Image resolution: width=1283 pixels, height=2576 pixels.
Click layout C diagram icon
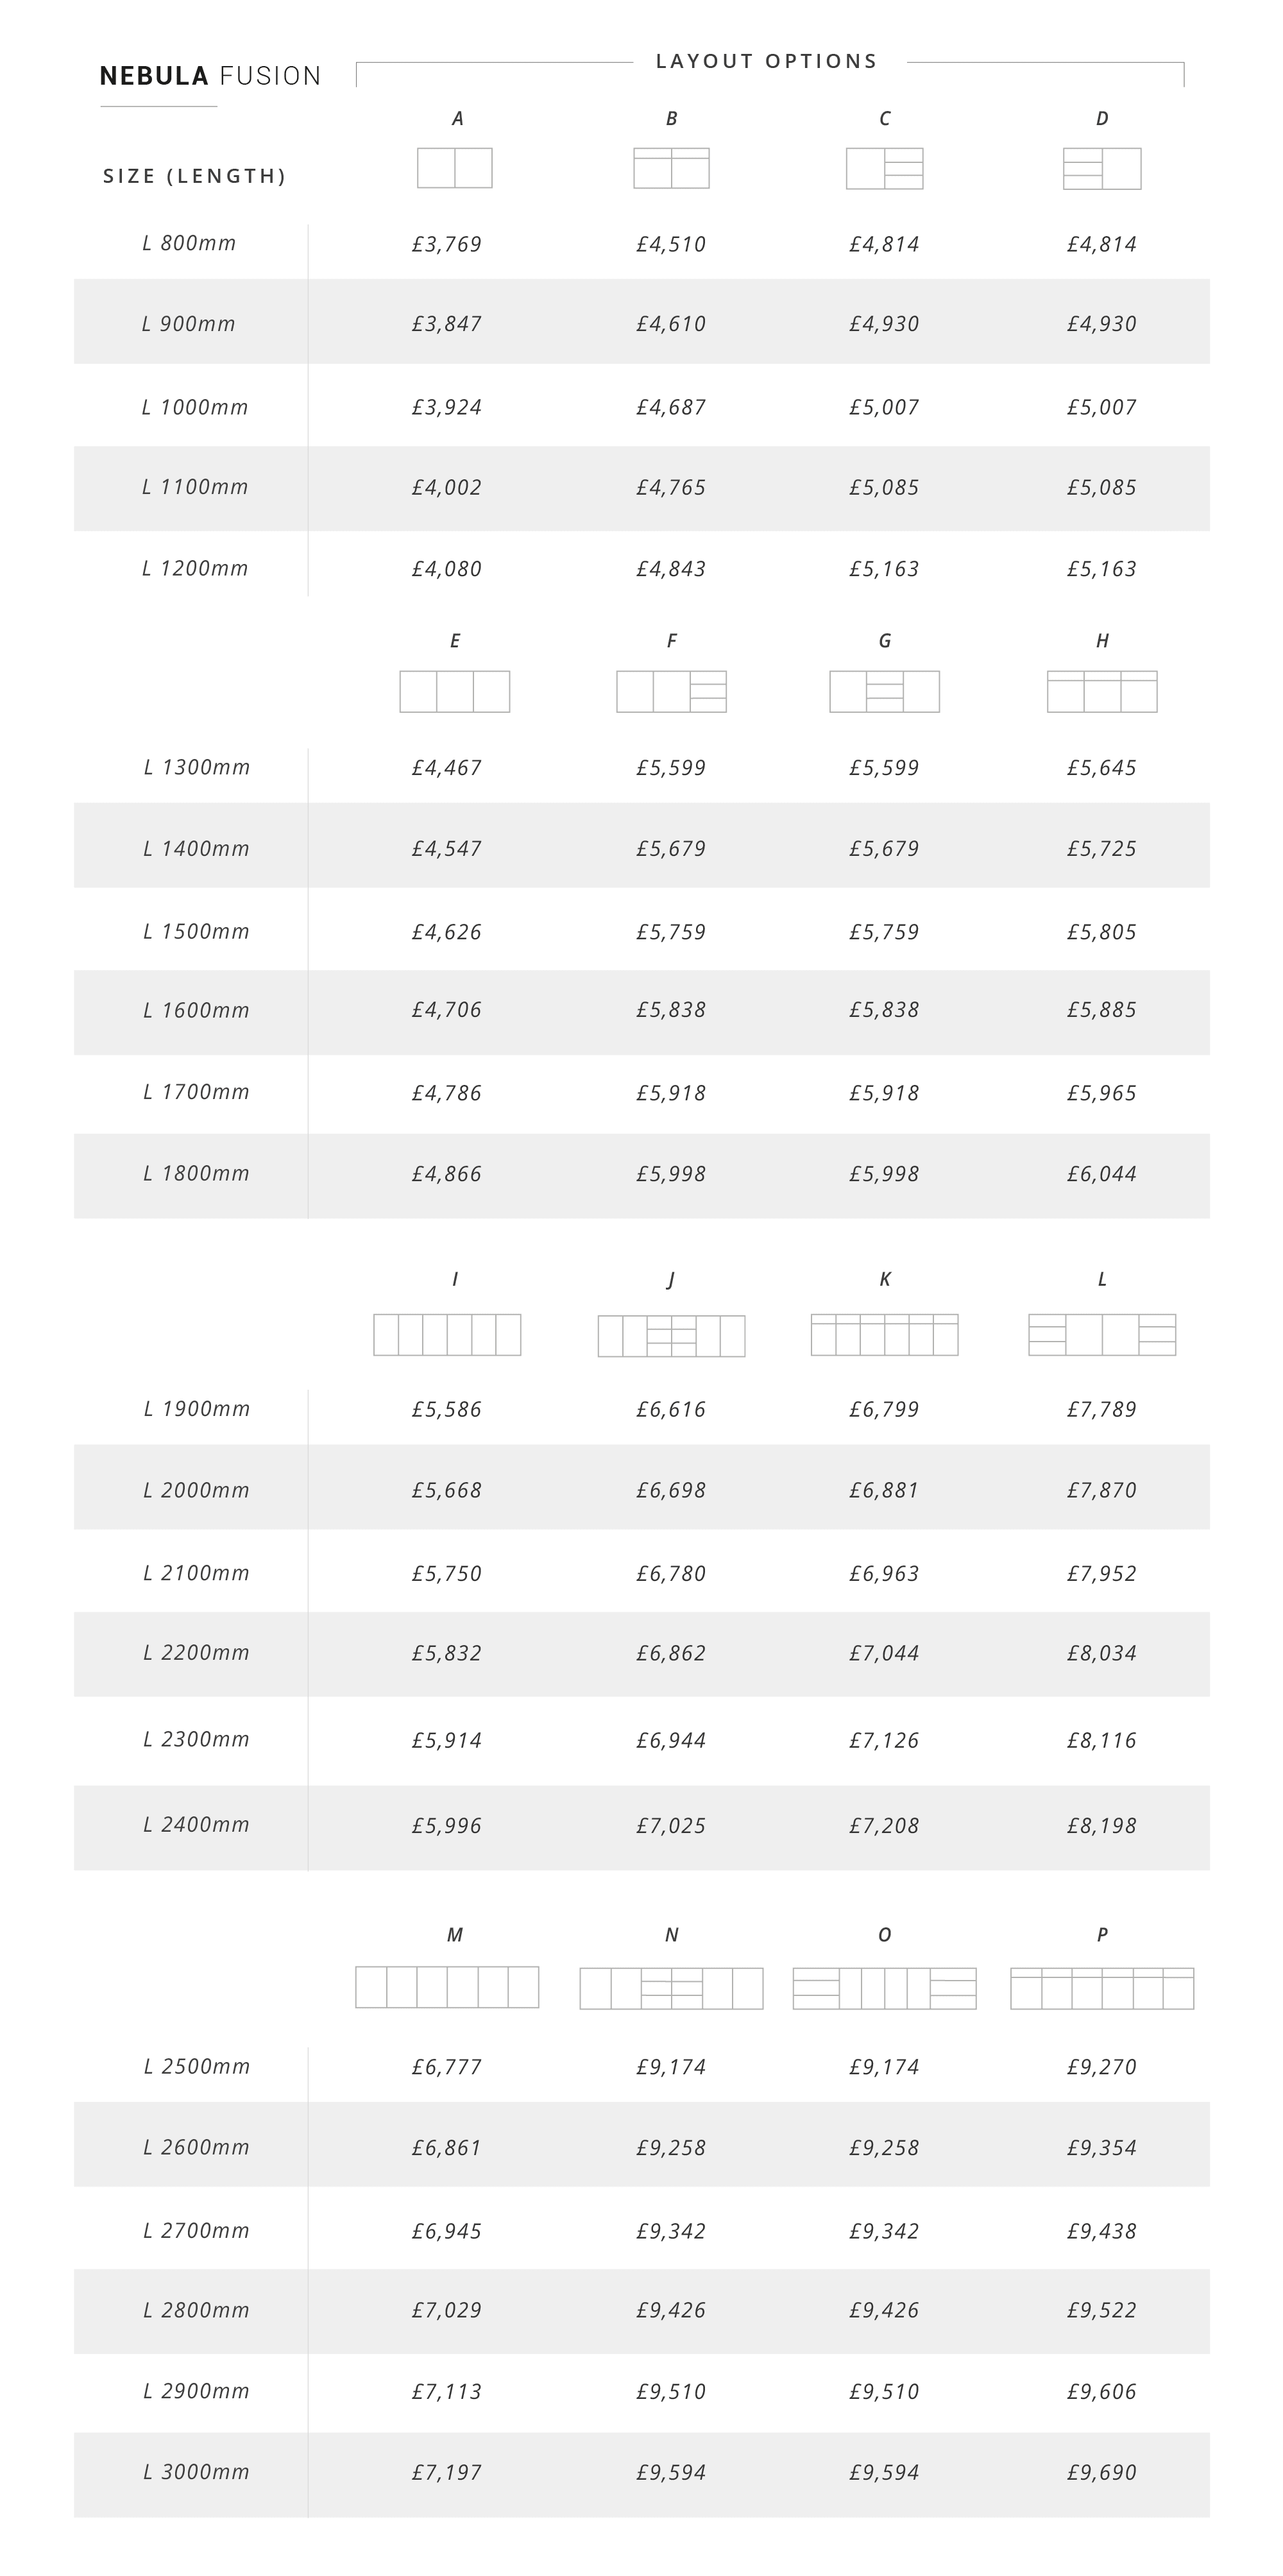click(x=884, y=168)
